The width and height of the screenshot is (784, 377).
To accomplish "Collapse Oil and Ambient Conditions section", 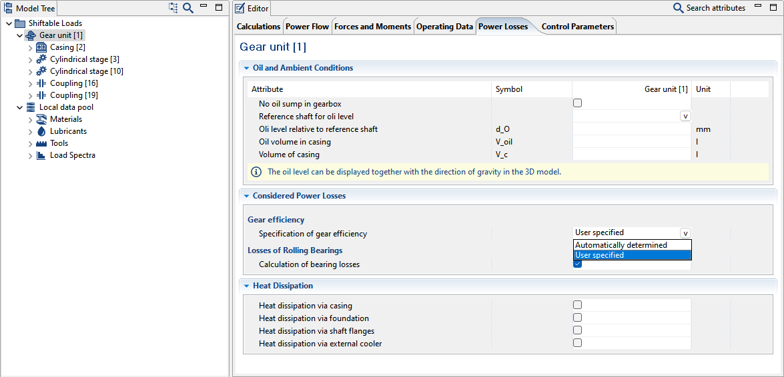I will (x=246, y=68).
